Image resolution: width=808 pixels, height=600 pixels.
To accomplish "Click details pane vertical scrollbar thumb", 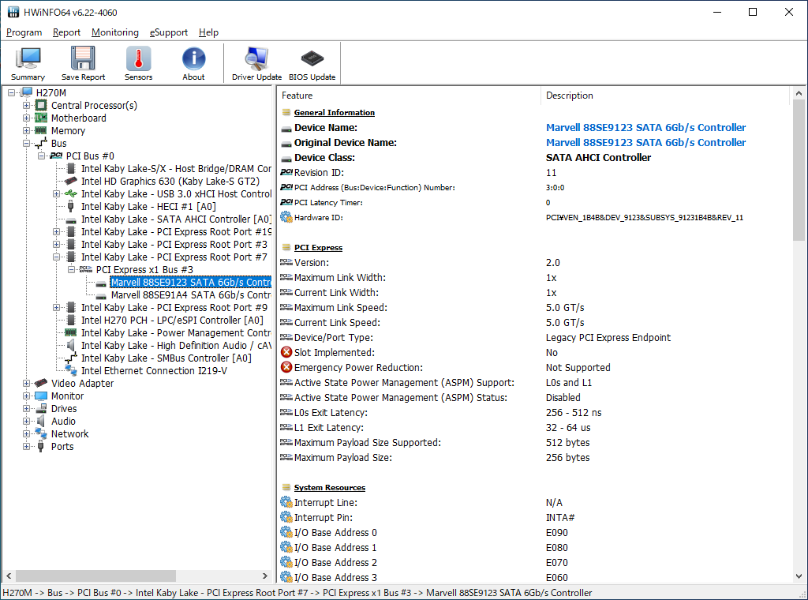I will pos(799,170).
